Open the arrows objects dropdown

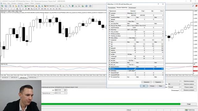[x=33, y=9]
